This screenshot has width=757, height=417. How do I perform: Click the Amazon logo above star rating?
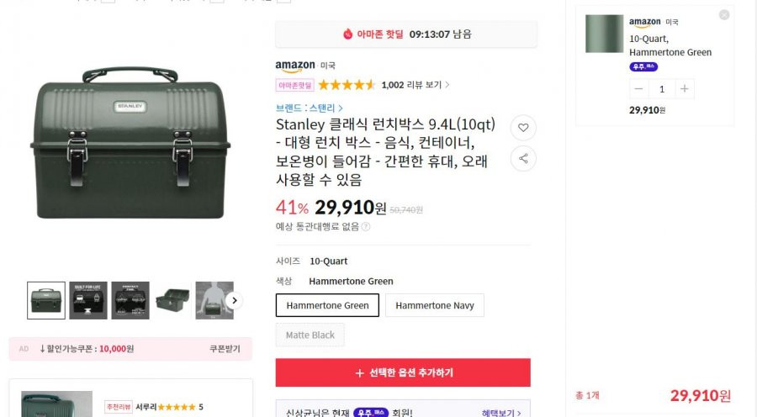[295, 66]
